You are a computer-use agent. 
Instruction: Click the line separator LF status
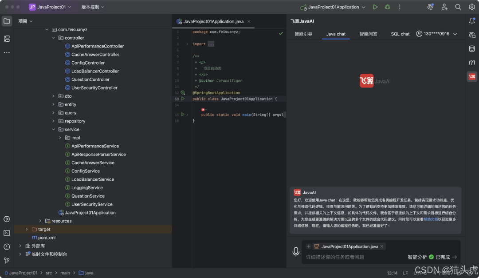tap(405, 273)
